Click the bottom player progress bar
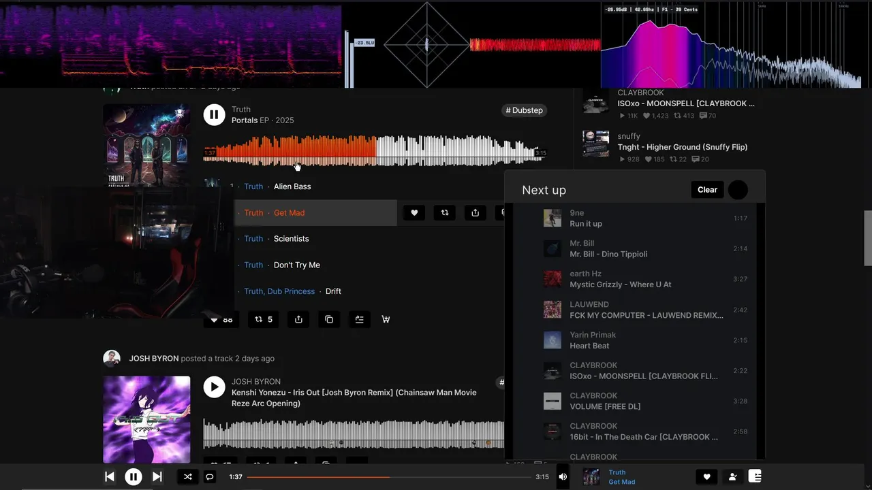Image resolution: width=872 pixels, height=490 pixels. click(x=388, y=477)
